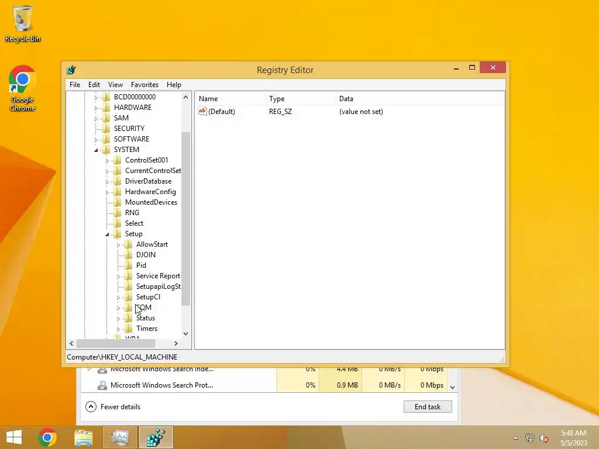Select the Microsoft Windows Search Prot row

click(264, 385)
